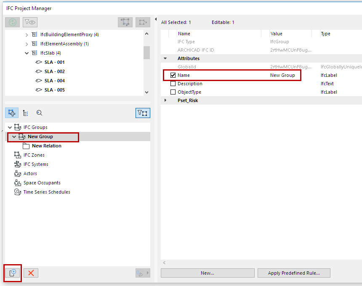Click the upper tree scroll-down arrow
The width and height of the screenshot is (362, 286).
point(146,92)
